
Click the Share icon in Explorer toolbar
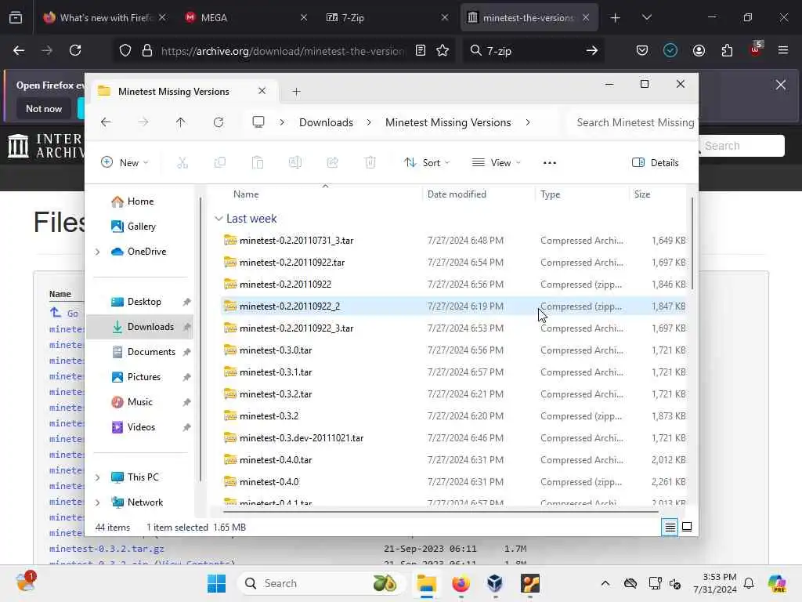click(x=332, y=163)
